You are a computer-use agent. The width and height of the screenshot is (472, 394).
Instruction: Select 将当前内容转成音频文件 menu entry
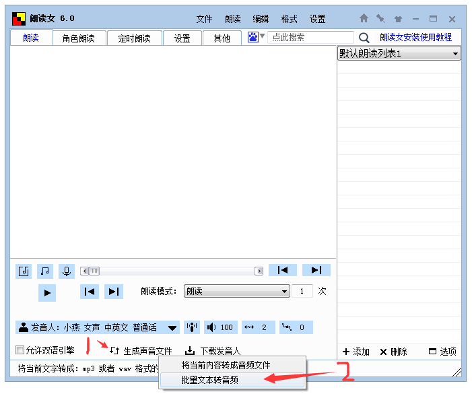coord(232,365)
